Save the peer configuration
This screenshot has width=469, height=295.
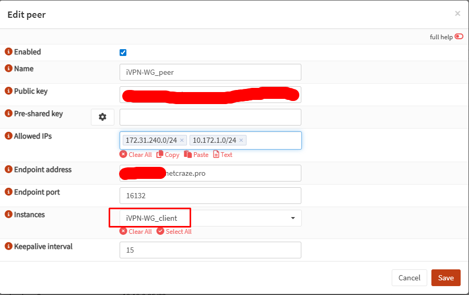445,278
